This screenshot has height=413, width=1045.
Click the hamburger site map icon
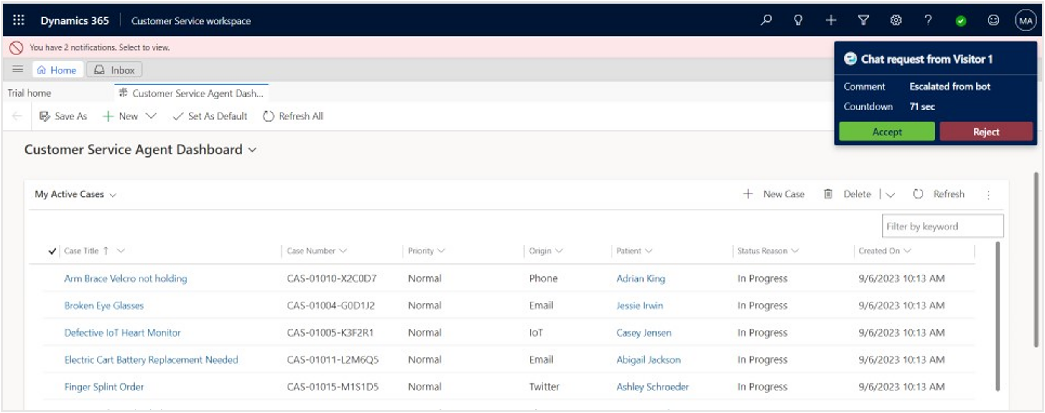[x=18, y=69]
